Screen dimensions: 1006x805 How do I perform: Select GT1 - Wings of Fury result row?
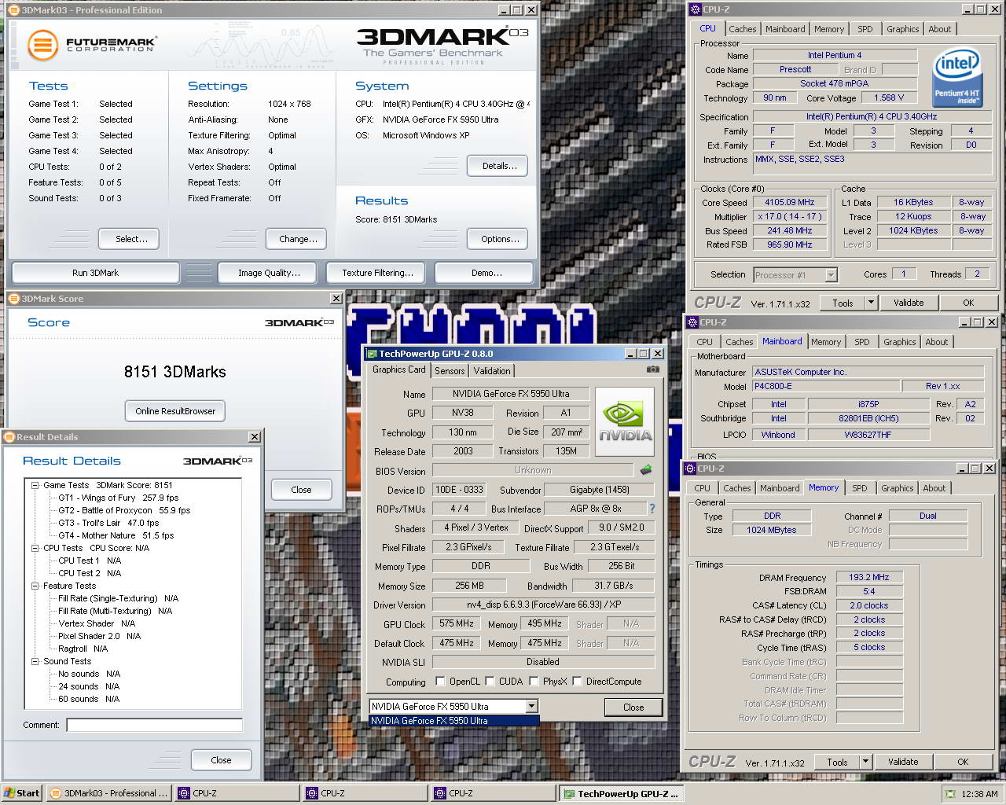(118, 498)
